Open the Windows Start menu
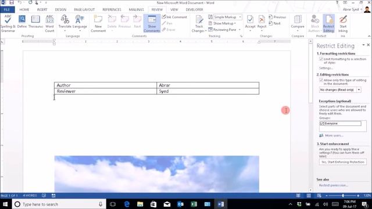Image resolution: width=372 pixels, height=209 pixels. [x=5, y=204]
